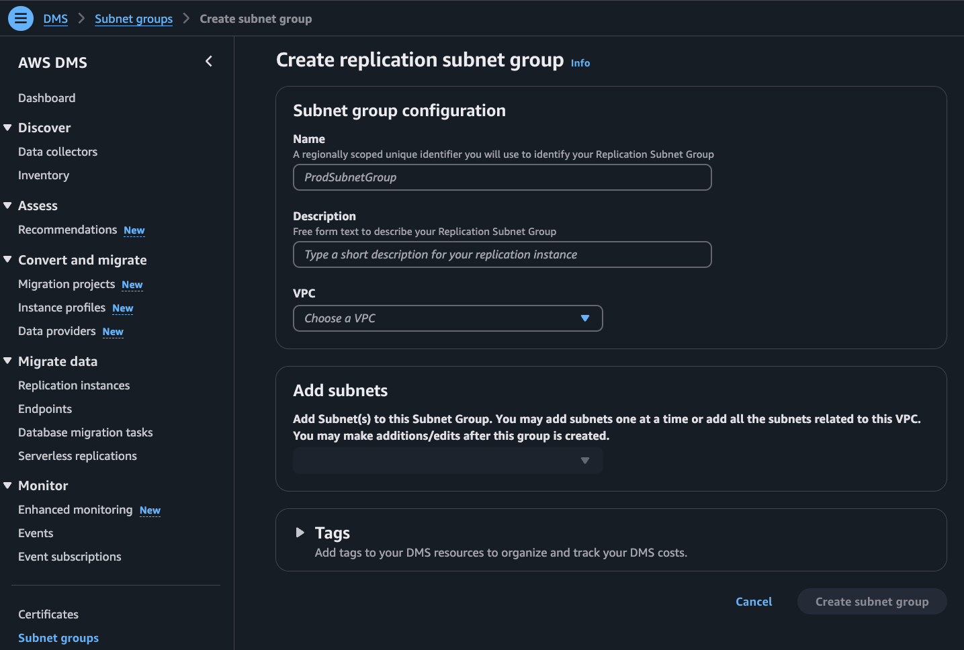Open Database migration tasks page

click(85, 432)
